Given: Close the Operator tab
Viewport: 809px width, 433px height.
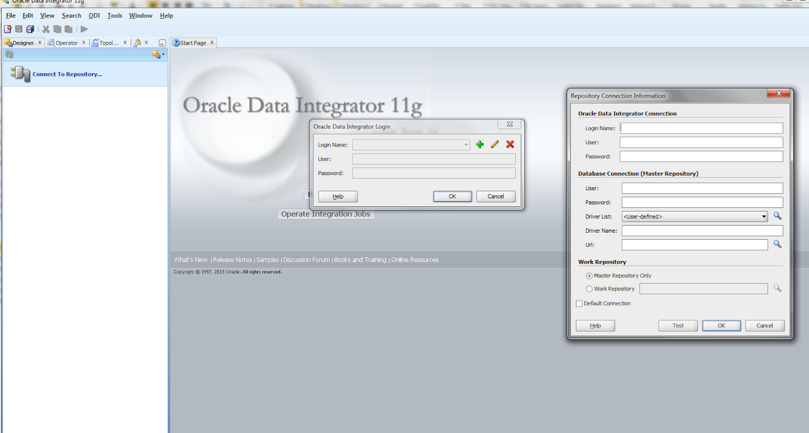Looking at the screenshot, I should (84, 42).
